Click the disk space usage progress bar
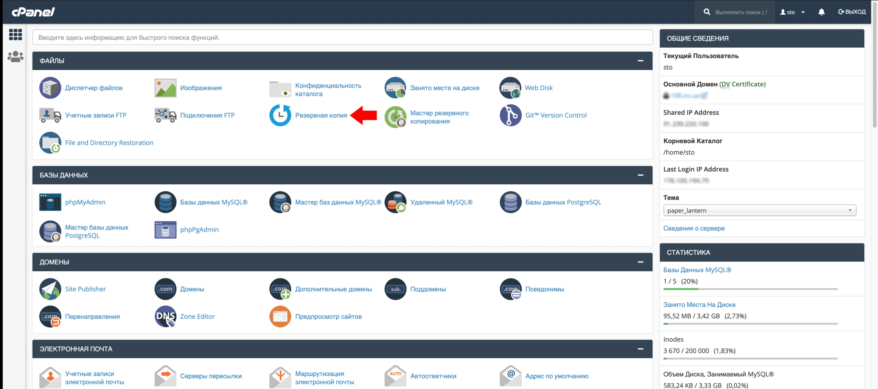878x389 pixels. tap(750, 324)
